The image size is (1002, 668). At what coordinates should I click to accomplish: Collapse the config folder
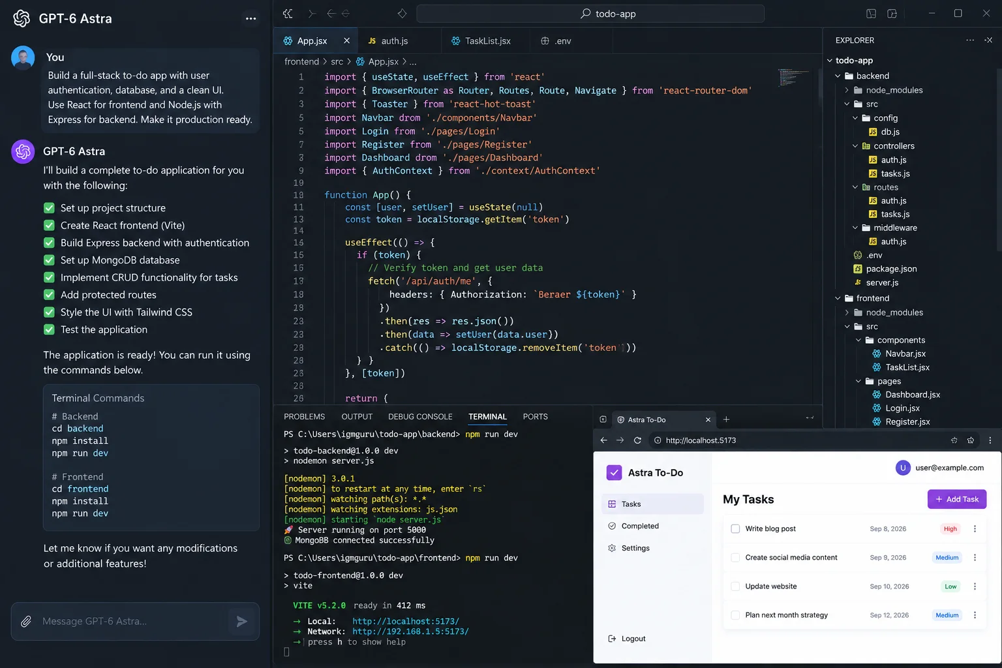point(855,118)
